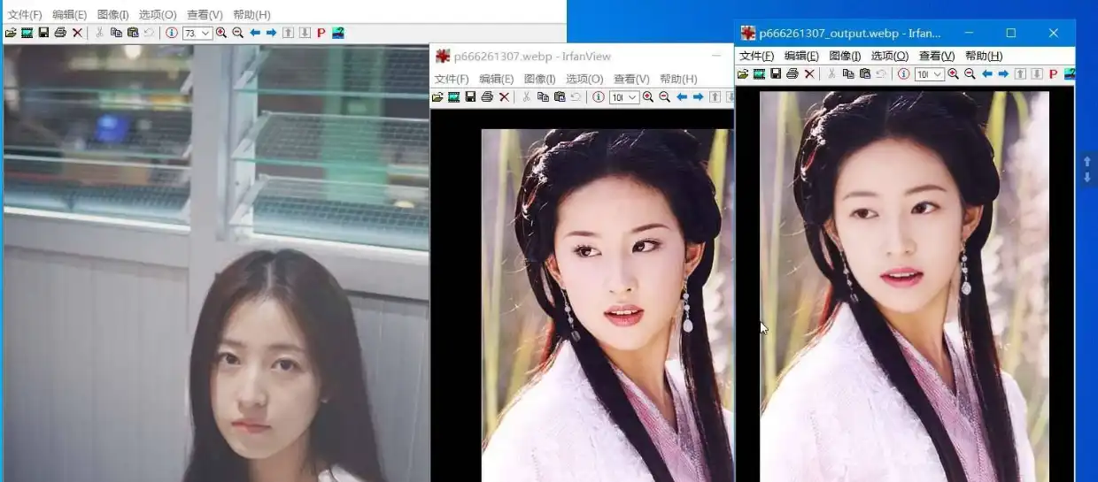
Task: Click the red X delete icon in the output.webp window
Action: pos(809,74)
